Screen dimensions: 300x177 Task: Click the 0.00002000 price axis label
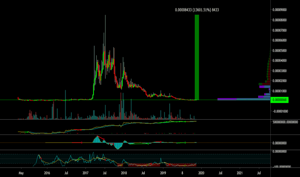pos(279,81)
